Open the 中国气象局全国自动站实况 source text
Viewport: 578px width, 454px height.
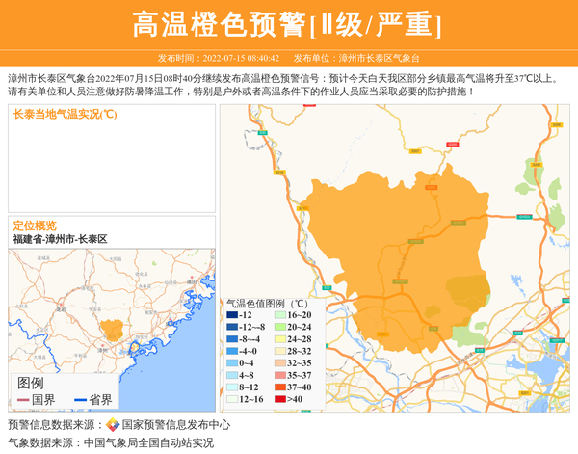point(148,443)
